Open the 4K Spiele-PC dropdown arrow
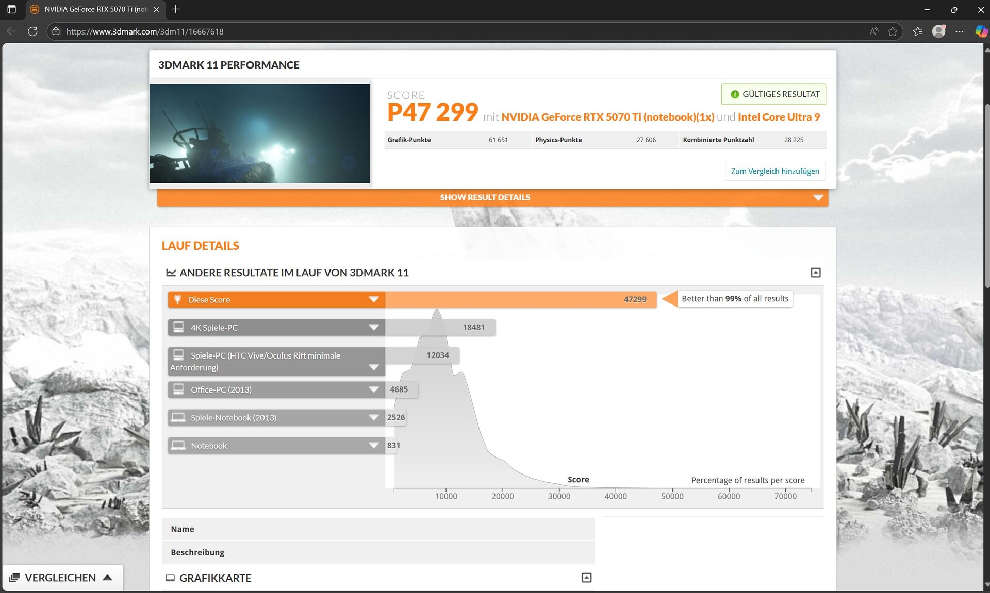This screenshot has width=990, height=593. [x=374, y=327]
